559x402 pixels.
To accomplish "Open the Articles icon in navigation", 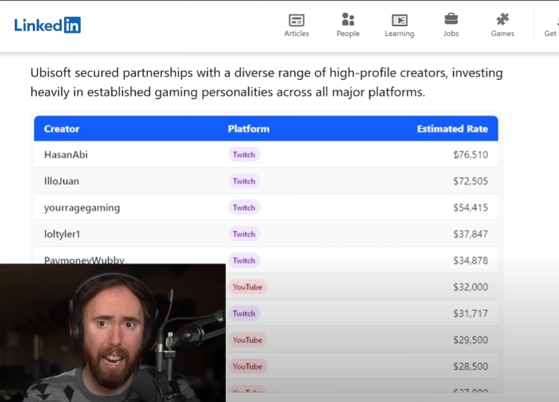I will (296, 21).
